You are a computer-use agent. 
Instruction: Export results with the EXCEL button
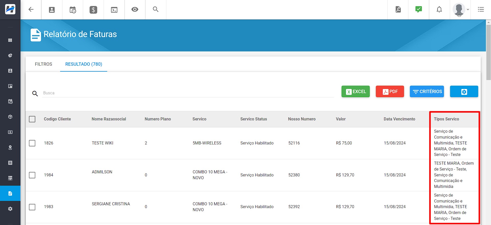point(355,92)
